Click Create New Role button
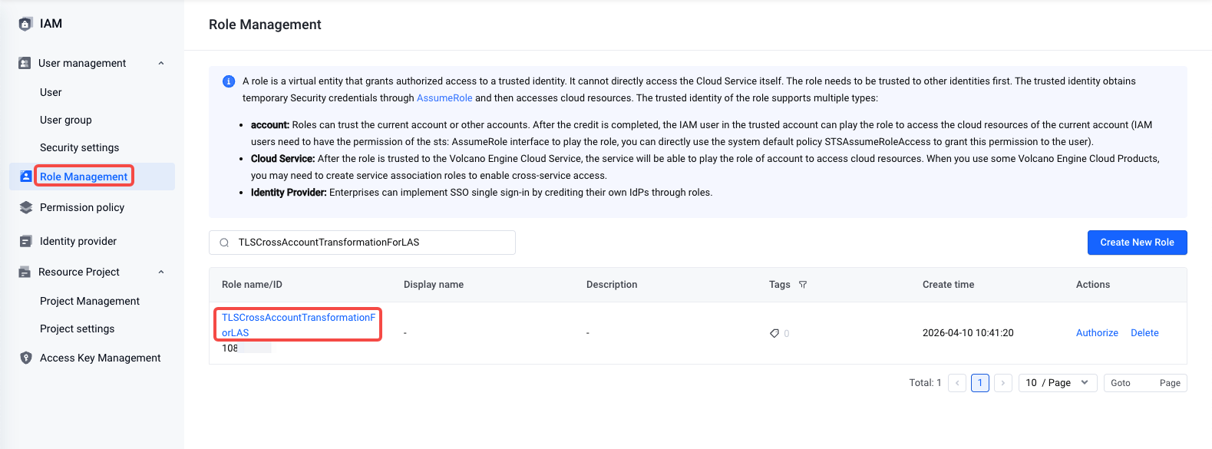Image resolution: width=1212 pixels, height=449 pixels. 1137,243
